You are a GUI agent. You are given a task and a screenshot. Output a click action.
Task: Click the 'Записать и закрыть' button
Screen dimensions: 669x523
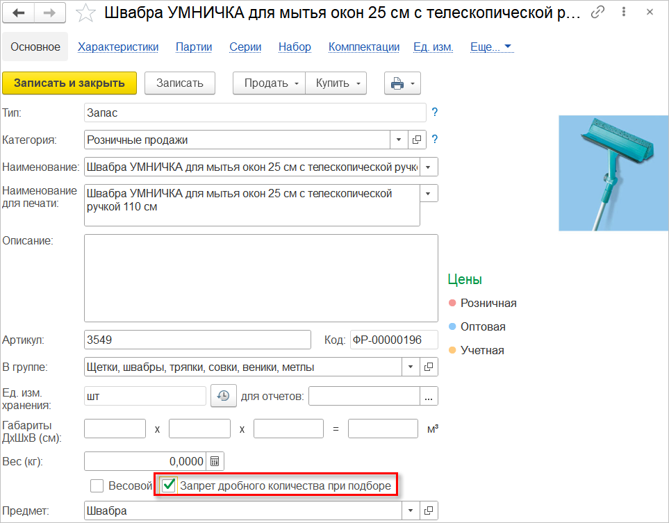coord(69,83)
